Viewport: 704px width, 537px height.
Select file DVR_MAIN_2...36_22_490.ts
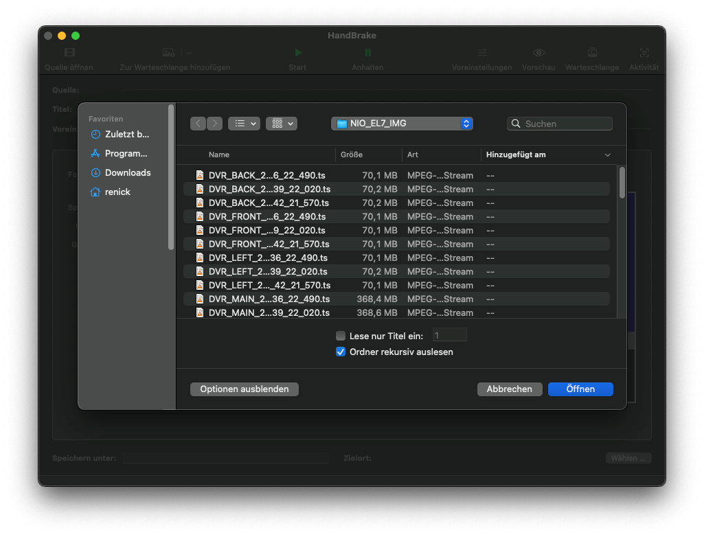coord(396,299)
